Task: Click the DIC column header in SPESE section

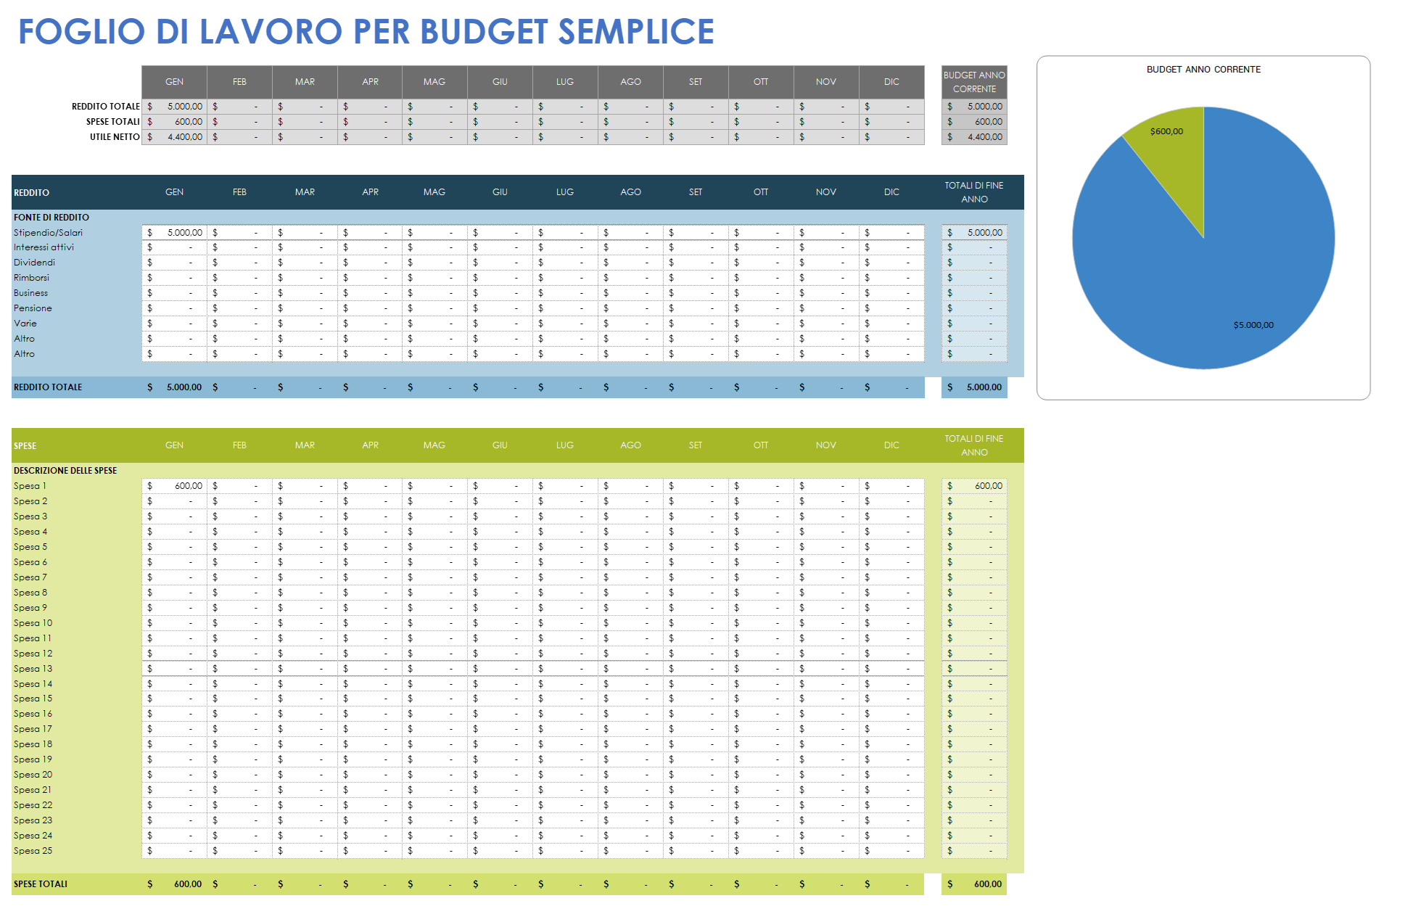Action: click(x=891, y=445)
